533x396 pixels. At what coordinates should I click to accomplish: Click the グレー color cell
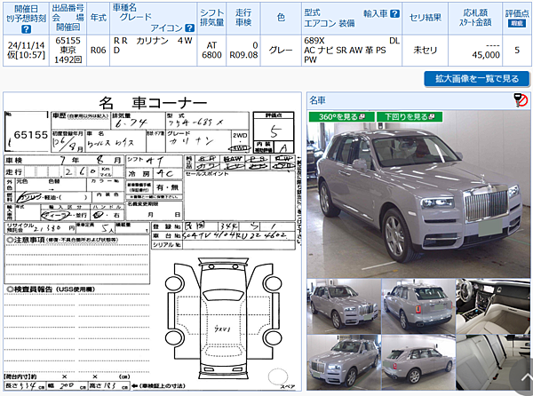(281, 50)
